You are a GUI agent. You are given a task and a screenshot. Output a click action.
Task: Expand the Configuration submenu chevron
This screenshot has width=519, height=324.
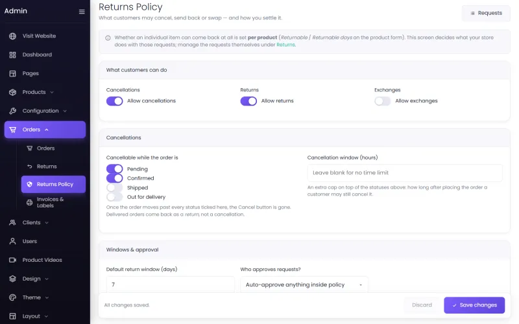(x=65, y=111)
